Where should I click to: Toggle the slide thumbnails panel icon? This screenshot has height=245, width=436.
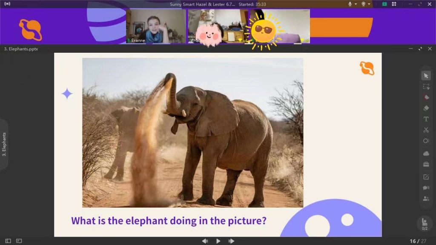[x=8, y=241]
